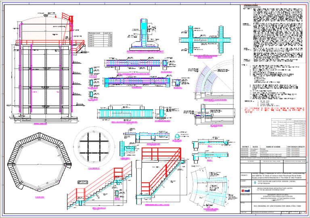
Task: Click the SPECIFICATIONS heading
Action: pyautogui.click(x=251, y=6)
